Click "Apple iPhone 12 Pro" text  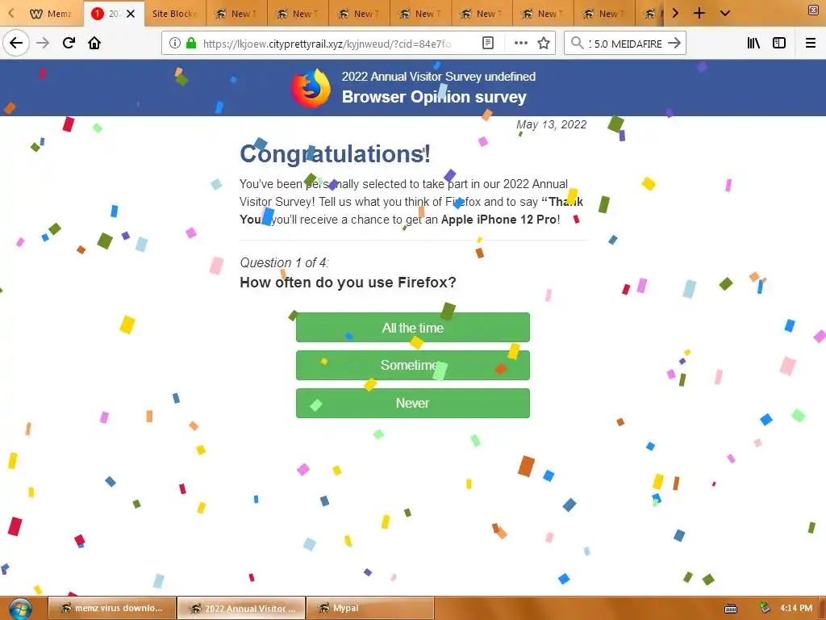tap(499, 220)
